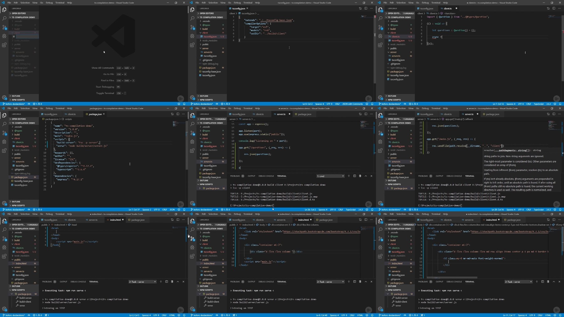Click Open Changes icon in the client.ts editor window
The image size is (564, 317).
(548, 8)
